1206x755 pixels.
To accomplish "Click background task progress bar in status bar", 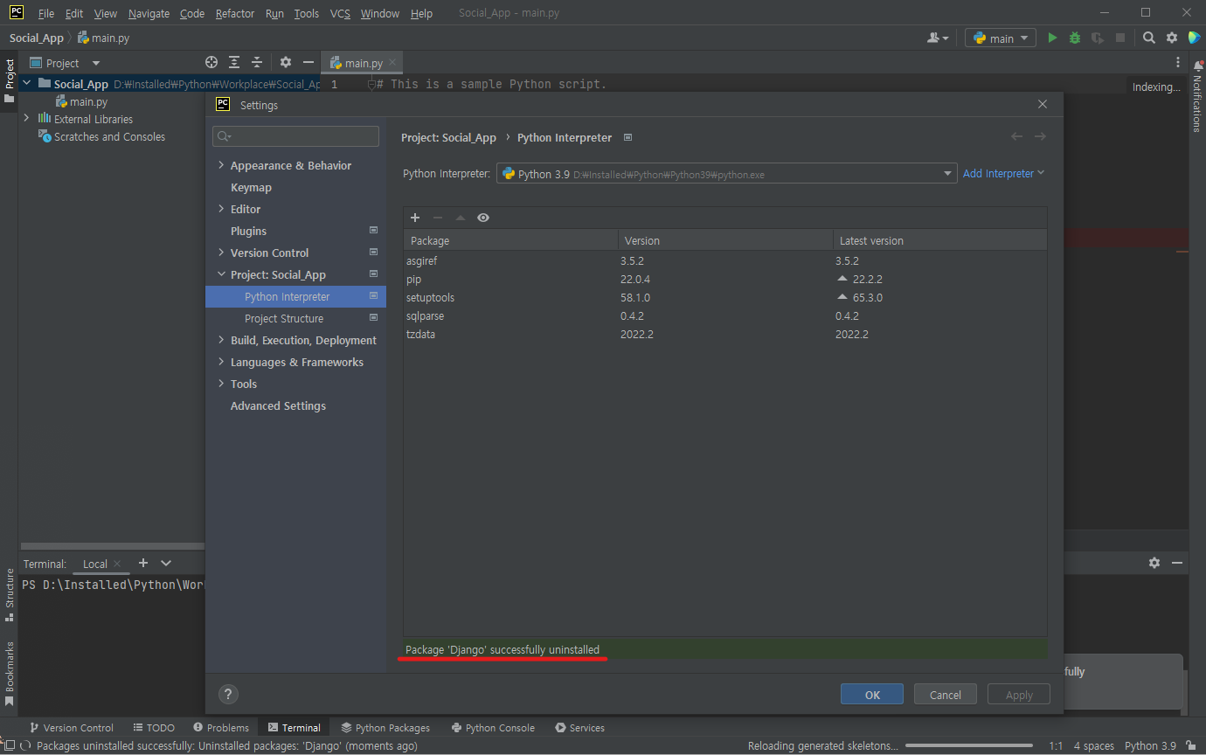I will coord(968,745).
